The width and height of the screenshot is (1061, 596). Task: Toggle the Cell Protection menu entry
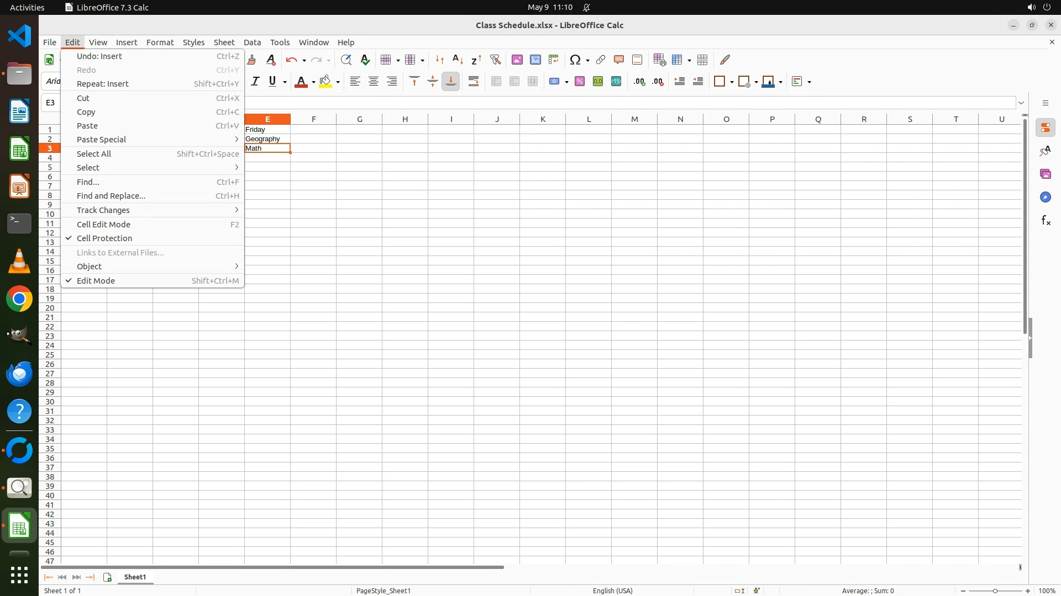tap(104, 238)
